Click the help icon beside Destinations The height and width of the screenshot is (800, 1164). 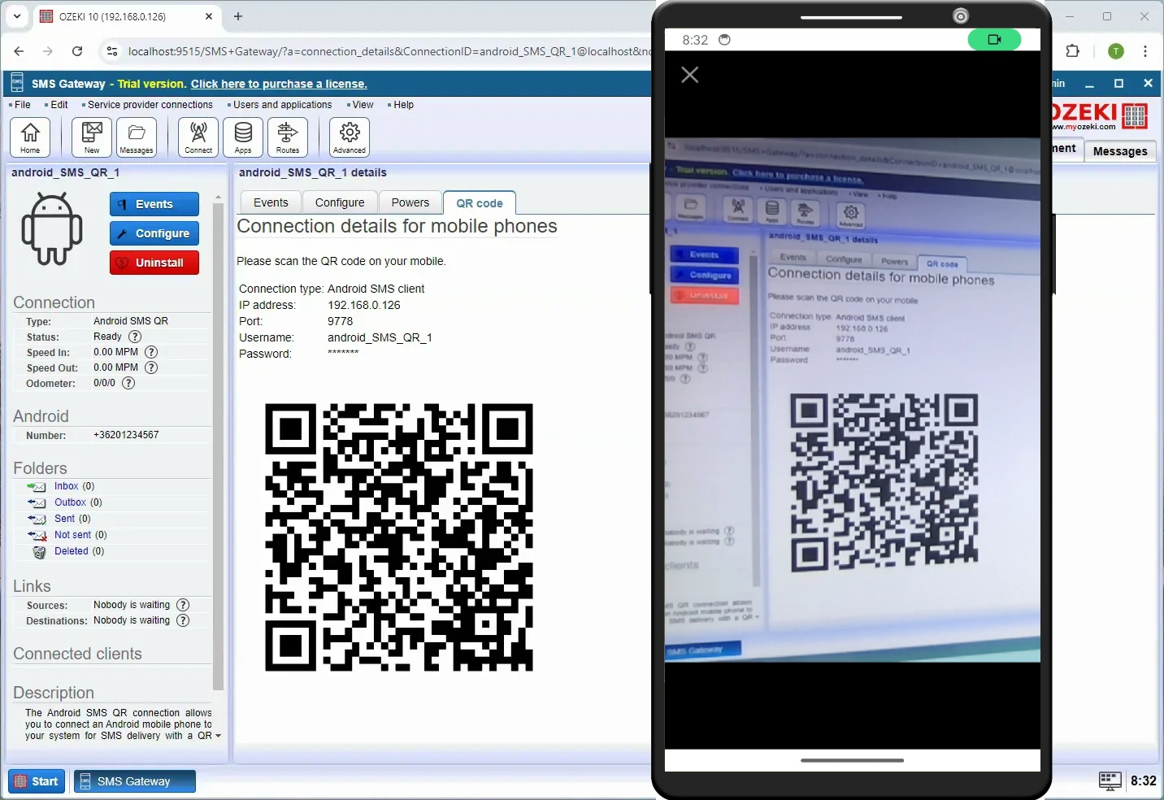[183, 620]
